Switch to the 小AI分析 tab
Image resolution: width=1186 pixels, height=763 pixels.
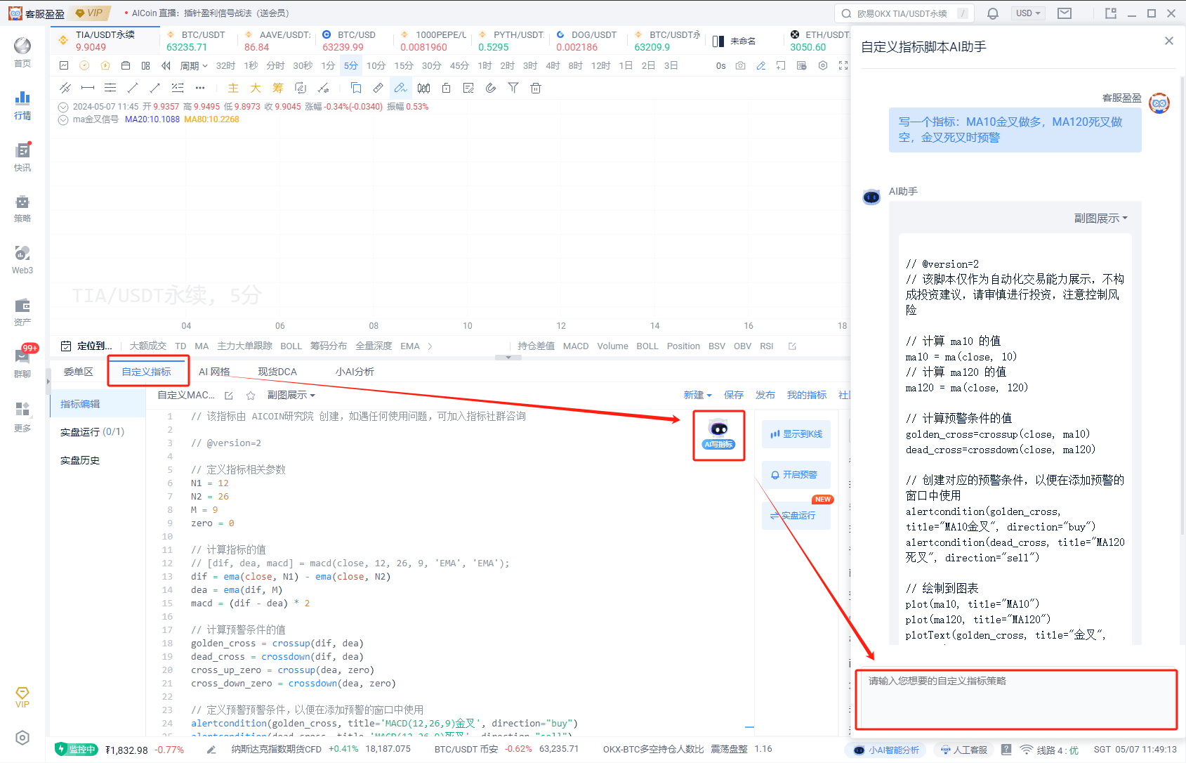pos(355,372)
